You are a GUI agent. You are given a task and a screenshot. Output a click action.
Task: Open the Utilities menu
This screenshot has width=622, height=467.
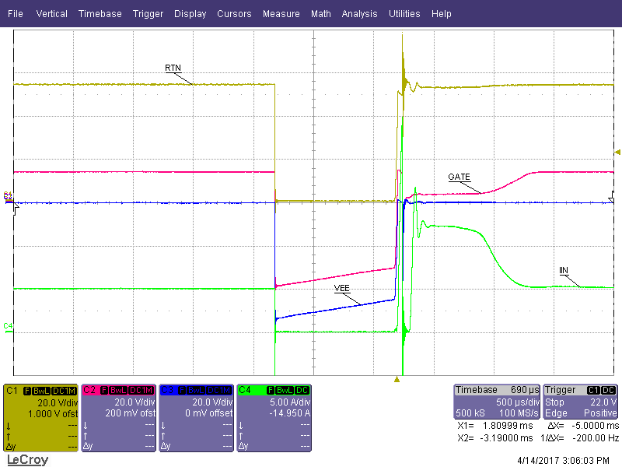coord(404,14)
